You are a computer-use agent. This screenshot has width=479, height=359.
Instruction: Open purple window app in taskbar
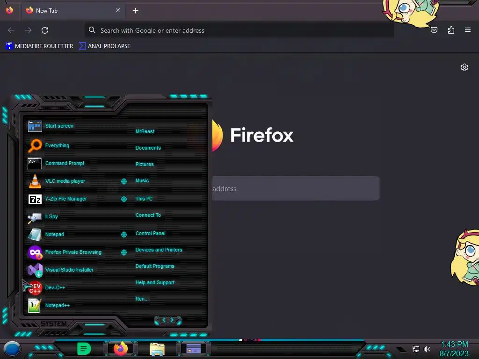[194, 349]
